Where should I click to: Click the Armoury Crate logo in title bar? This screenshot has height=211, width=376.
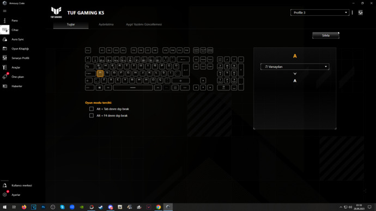click(x=4, y=3)
